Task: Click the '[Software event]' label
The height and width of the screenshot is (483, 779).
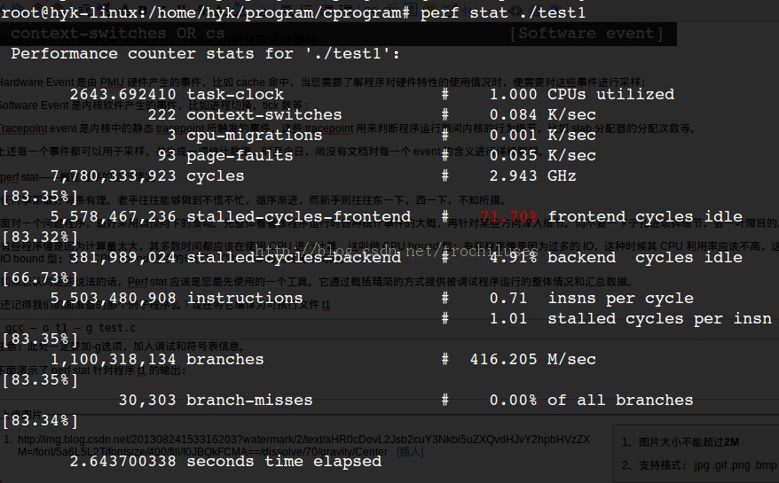Action: click(x=586, y=33)
